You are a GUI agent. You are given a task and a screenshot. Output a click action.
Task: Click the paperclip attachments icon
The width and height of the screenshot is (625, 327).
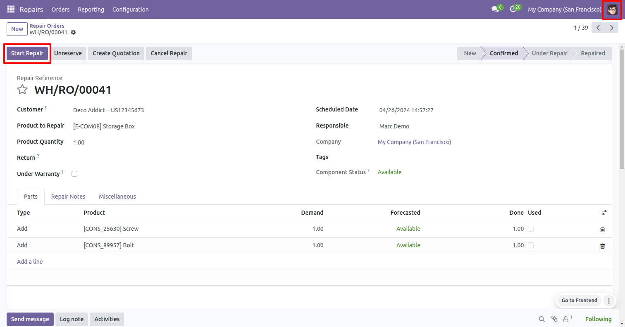pos(554,319)
